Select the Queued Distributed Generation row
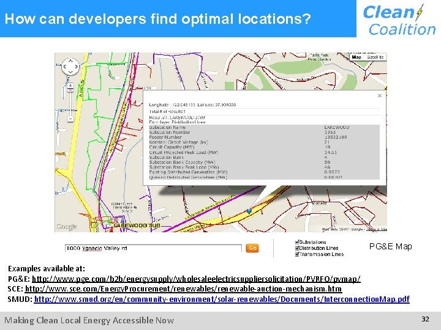The image size is (441, 330). pos(264,177)
